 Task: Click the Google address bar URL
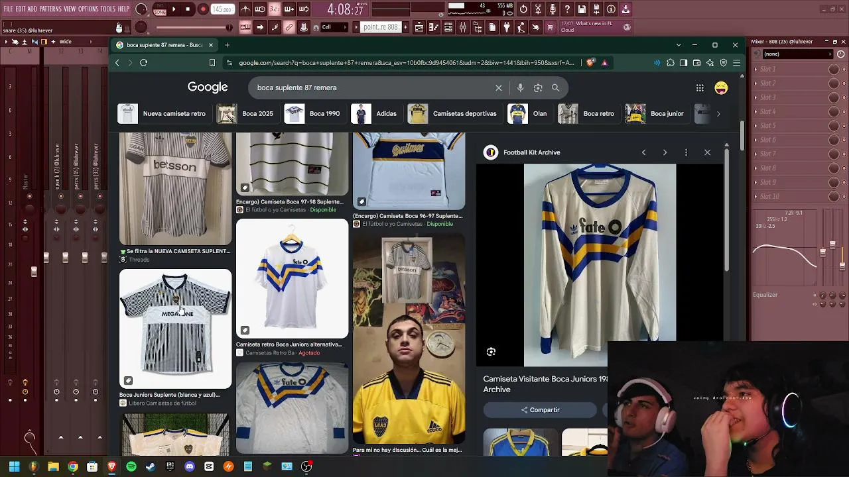pos(407,63)
